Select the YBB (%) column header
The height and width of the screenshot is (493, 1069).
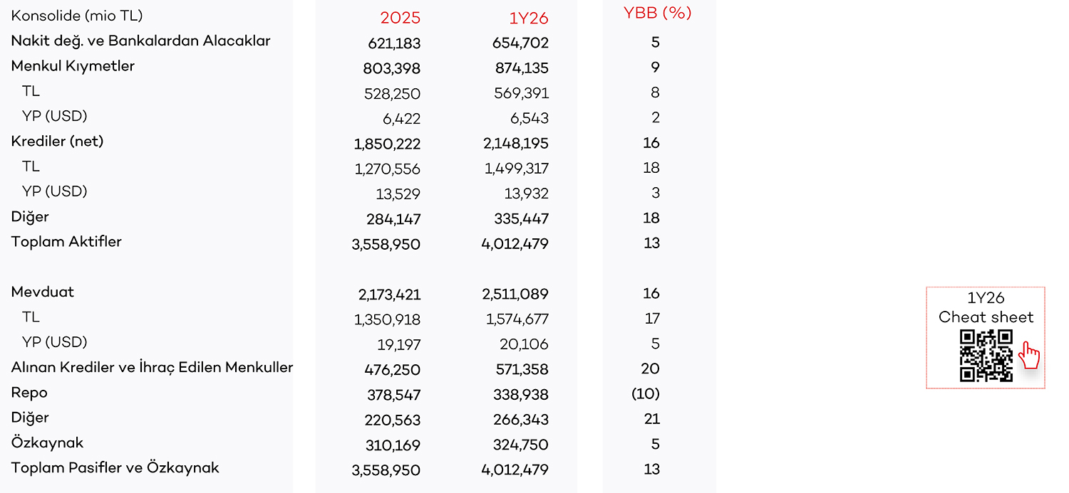point(657,13)
